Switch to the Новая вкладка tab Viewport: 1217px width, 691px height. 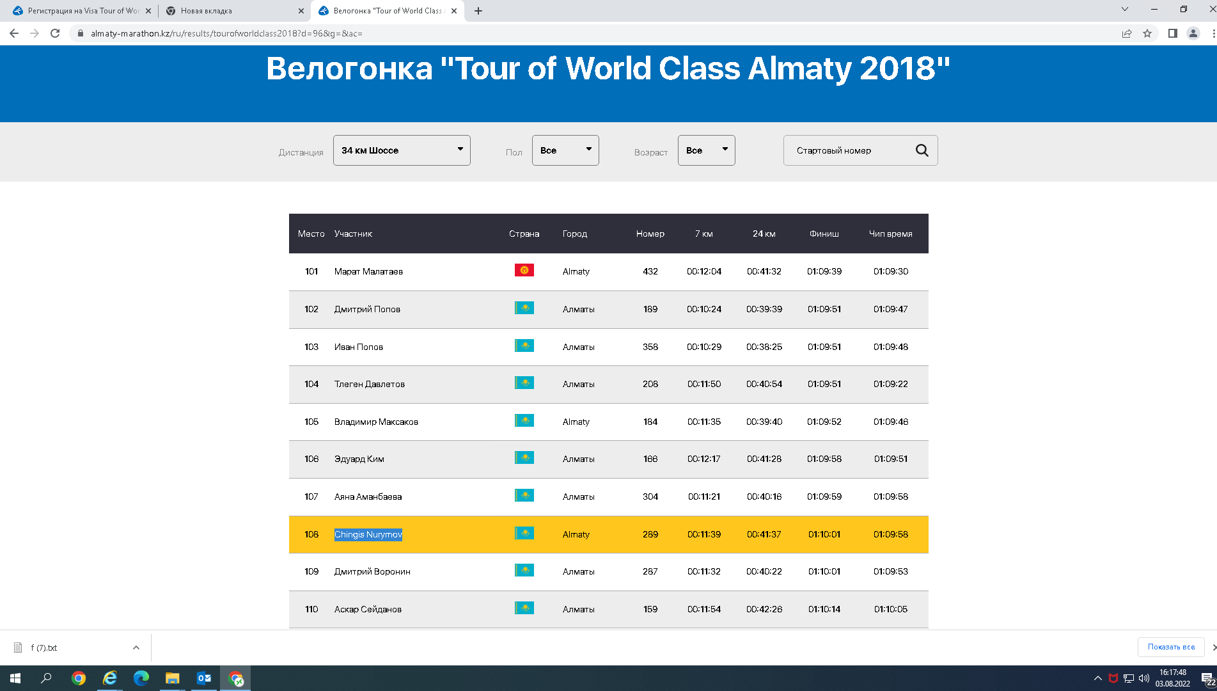pyautogui.click(x=230, y=11)
